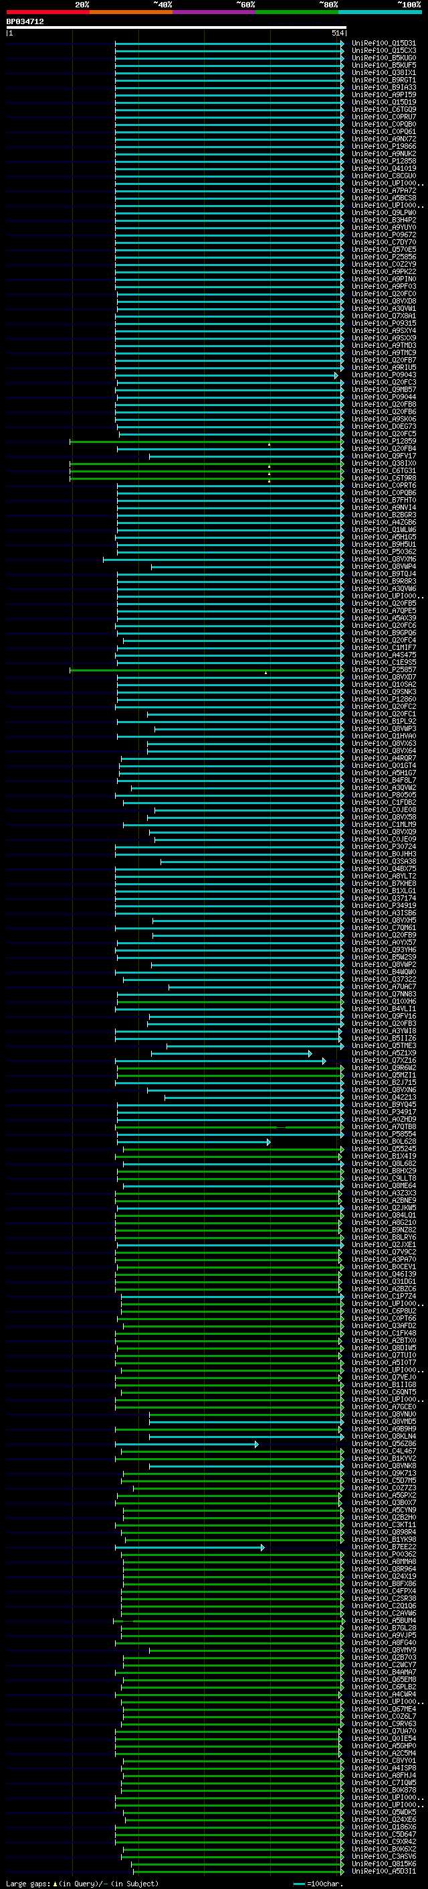The height and width of the screenshot is (1889, 428).
Task: Click hit label UniRef100_Q84LQ1
Action: click(x=383, y=1215)
